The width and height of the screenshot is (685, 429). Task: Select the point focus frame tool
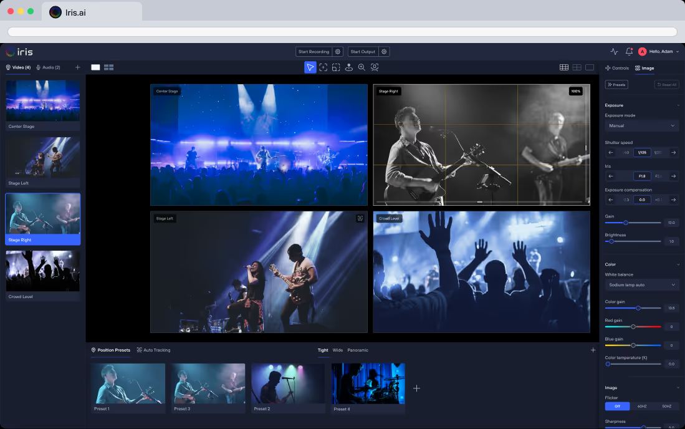coord(323,67)
